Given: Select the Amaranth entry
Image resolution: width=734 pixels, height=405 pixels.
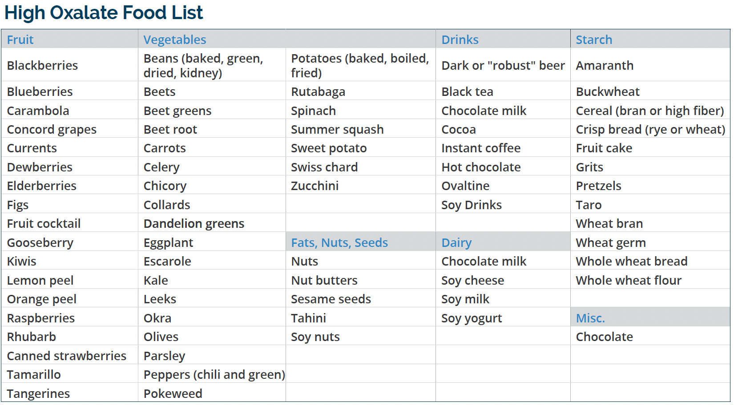Looking at the screenshot, I should point(605,65).
